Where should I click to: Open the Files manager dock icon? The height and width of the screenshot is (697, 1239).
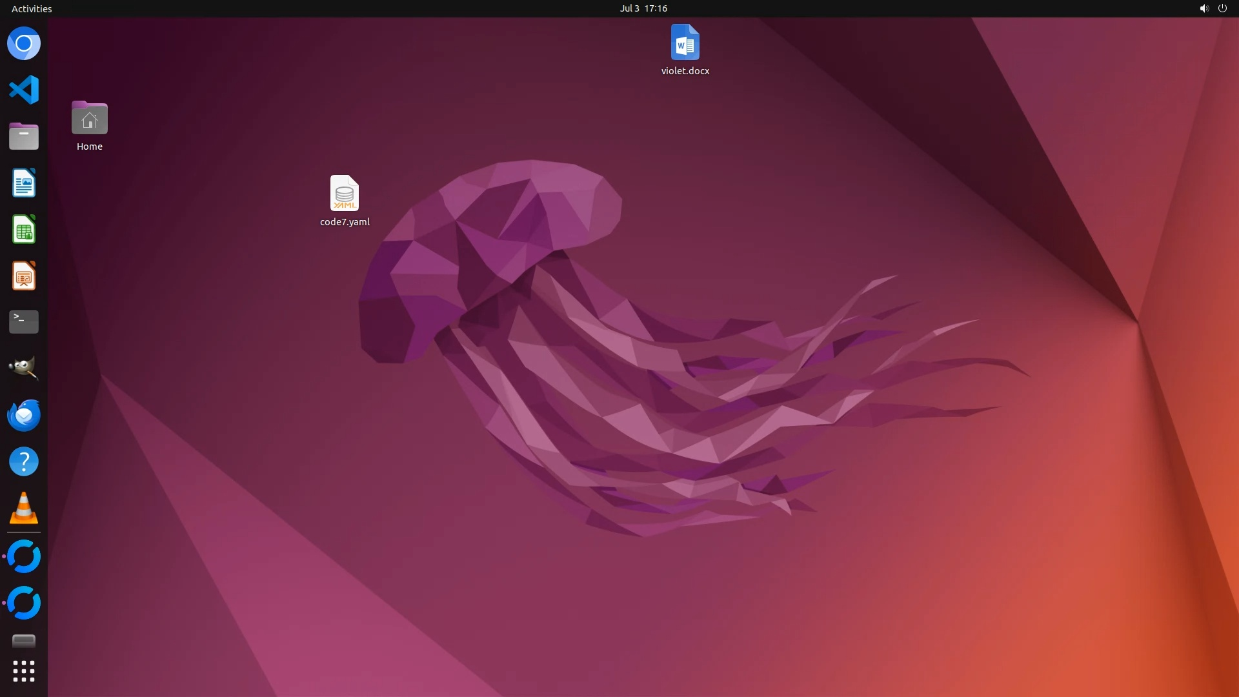(x=24, y=136)
